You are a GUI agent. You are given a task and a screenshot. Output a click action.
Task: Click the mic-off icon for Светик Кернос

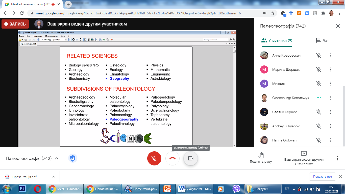tap(319, 112)
